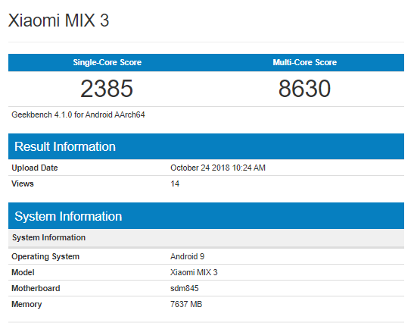Click the 2385 single-core score value
The width and height of the screenshot is (414, 323).
(x=107, y=89)
